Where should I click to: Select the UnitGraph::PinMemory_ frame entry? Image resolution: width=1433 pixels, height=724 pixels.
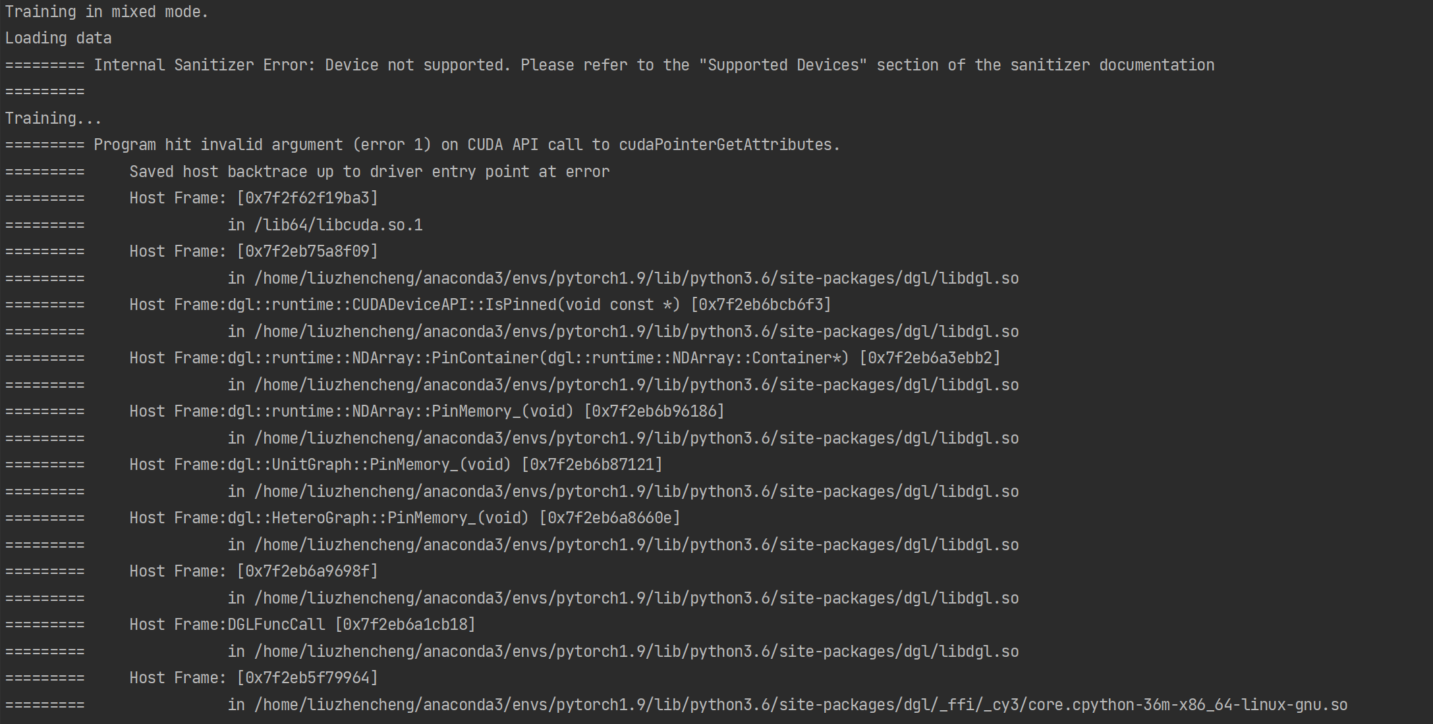pos(395,464)
